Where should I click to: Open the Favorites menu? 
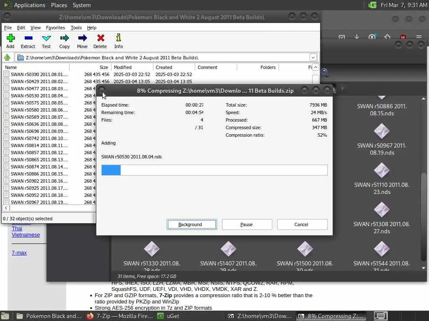point(56,28)
